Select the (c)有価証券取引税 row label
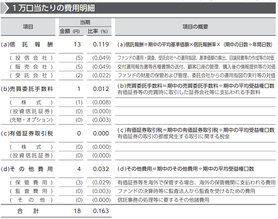The image size is (278, 219). pos(27,133)
